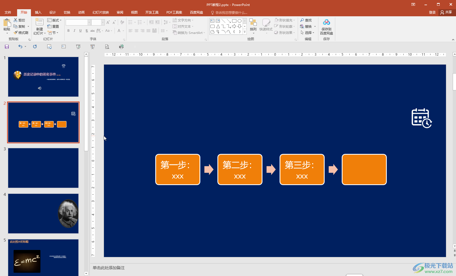Viewport: 456px width, 276px height.
Task: Click the Undo arrow icon
Action: tap(20, 47)
